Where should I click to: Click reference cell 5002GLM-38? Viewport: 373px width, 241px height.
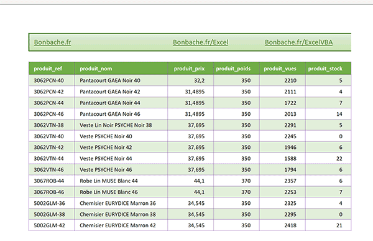(52, 215)
